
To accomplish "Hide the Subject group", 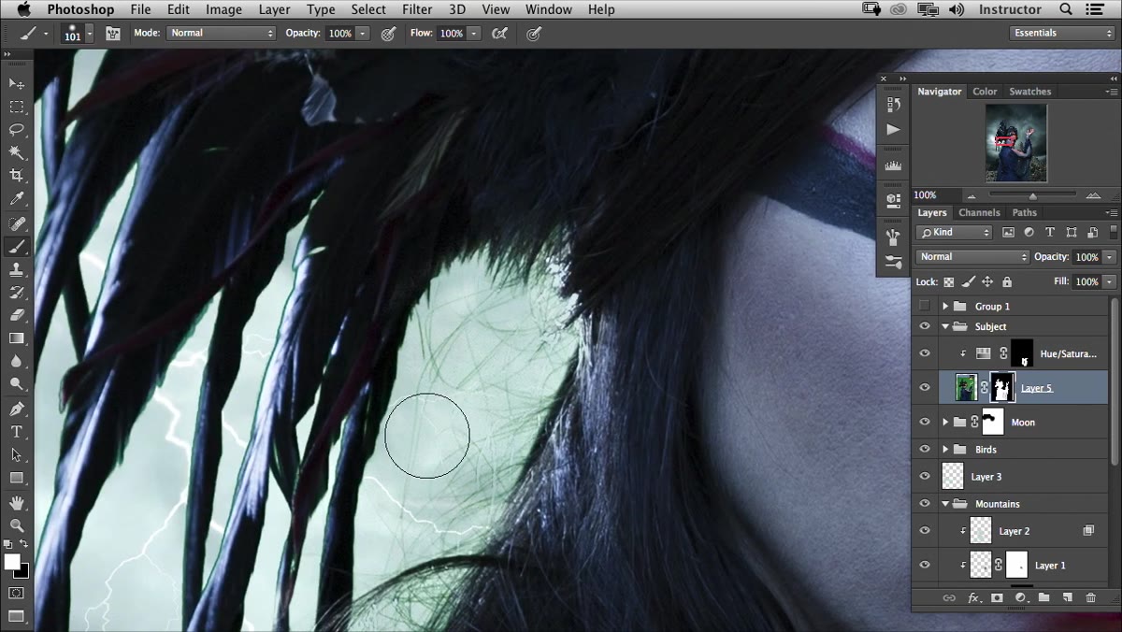I will click(x=925, y=326).
